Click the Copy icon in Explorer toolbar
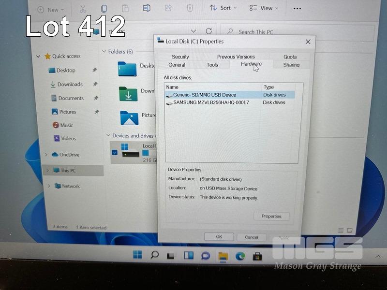 pyautogui.click(x=104, y=9)
